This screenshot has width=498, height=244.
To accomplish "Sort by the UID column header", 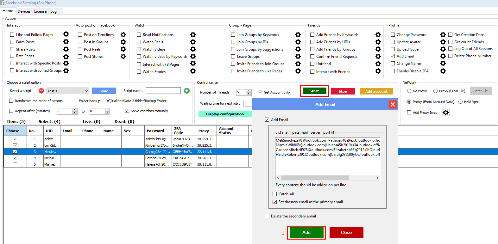I will (52, 131).
